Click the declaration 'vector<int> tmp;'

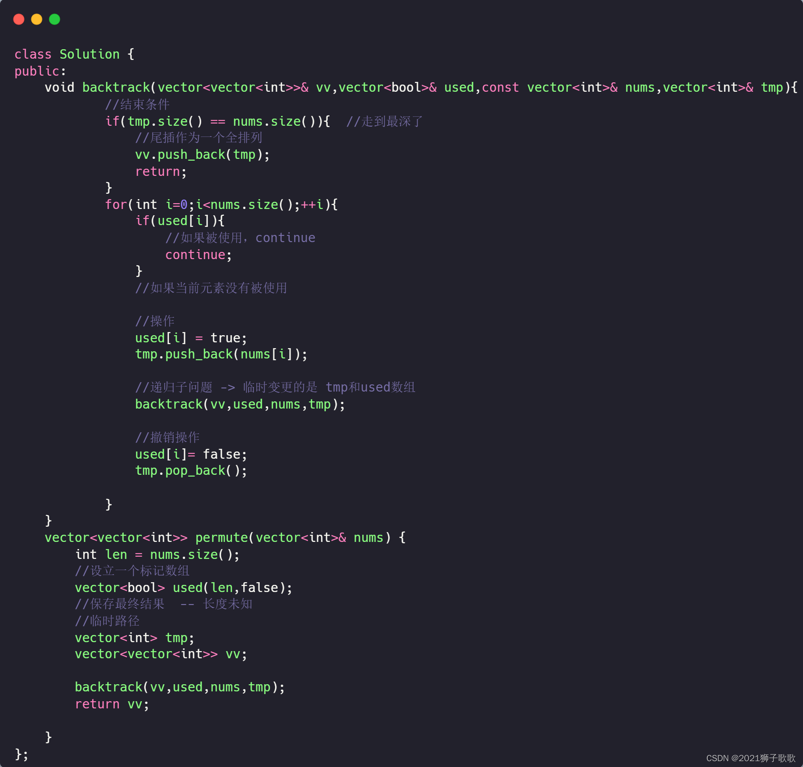click(135, 638)
